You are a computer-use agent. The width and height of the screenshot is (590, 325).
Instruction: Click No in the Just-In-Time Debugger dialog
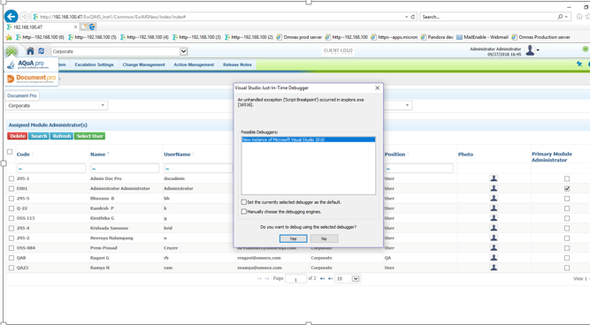(324, 238)
